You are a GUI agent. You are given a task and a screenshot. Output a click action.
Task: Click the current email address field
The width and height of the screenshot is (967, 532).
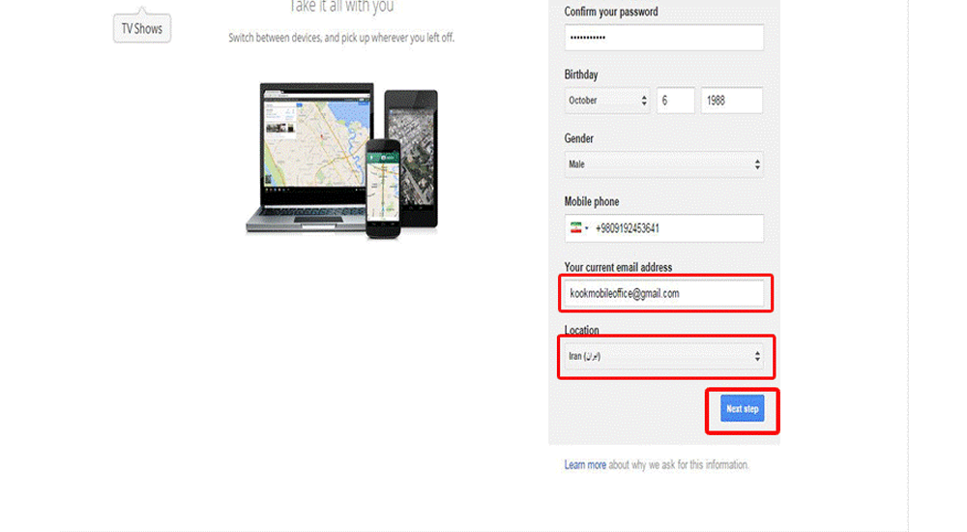(x=663, y=293)
